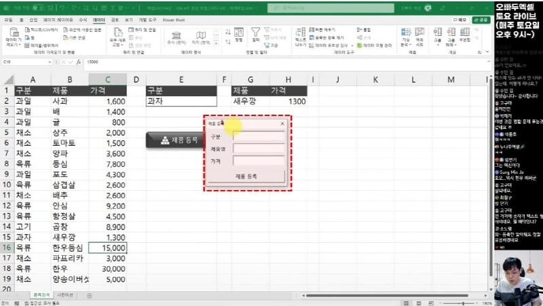
Task: Open the Group (그룹) dropdown
Action: pos(437,37)
